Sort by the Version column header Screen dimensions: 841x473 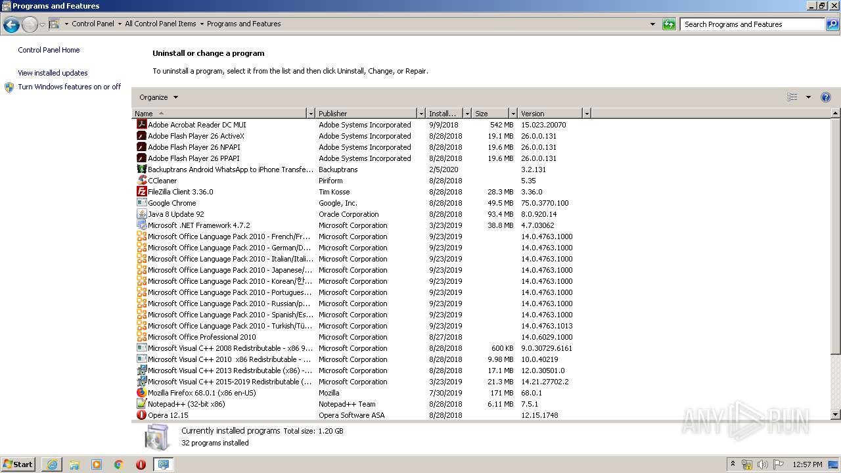pyautogui.click(x=550, y=114)
